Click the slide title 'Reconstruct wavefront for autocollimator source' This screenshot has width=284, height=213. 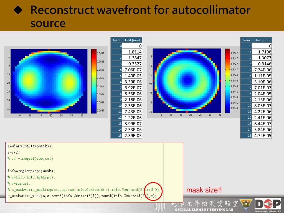(x=140, y=16)
